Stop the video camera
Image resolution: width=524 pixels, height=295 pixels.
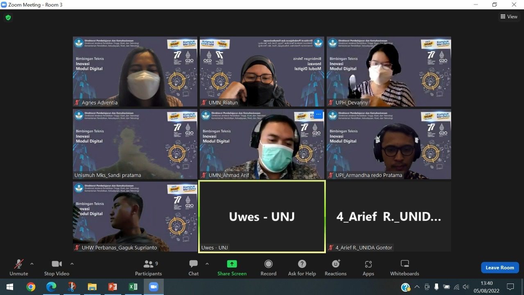coord(56,268)
